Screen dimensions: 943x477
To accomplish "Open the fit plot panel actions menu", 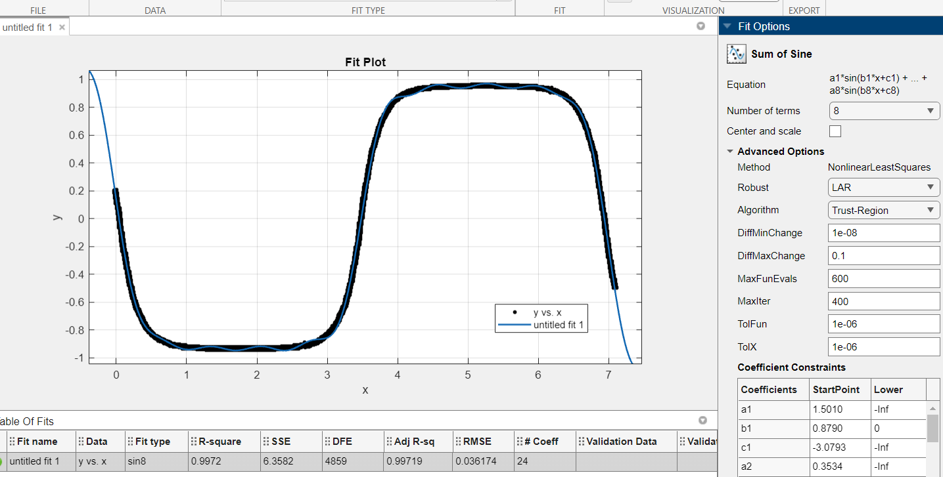I will (x=701, y=26).
